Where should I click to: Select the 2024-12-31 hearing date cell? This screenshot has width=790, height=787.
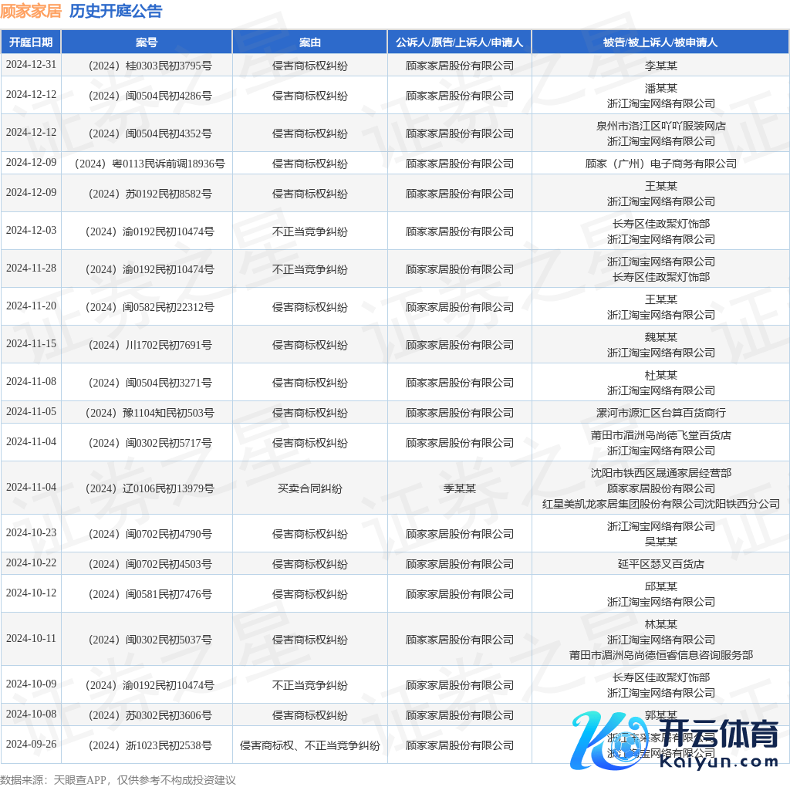coord(31,65)
